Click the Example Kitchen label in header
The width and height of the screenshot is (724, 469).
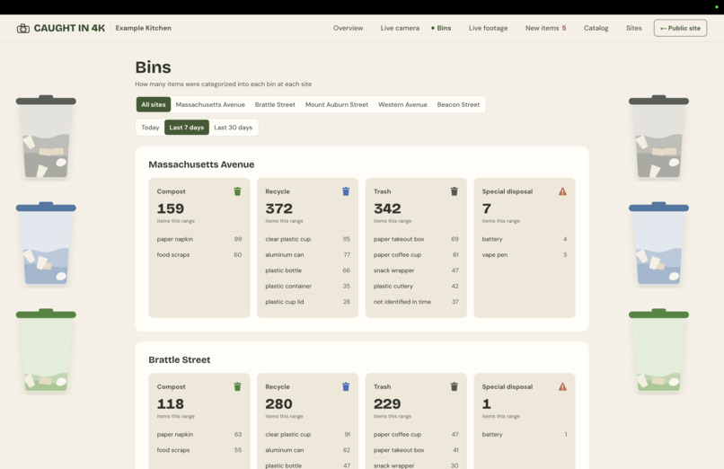click(143, 28)
